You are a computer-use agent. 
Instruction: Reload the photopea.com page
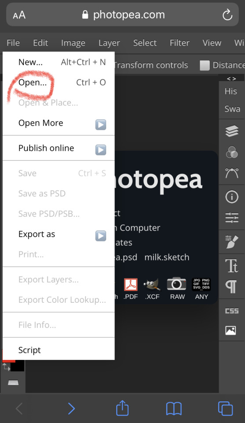(x=227, y=15)
